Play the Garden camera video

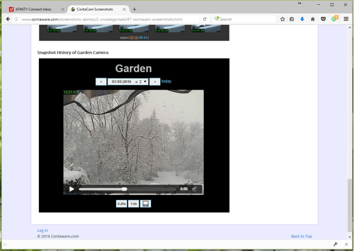click(71, 189)
